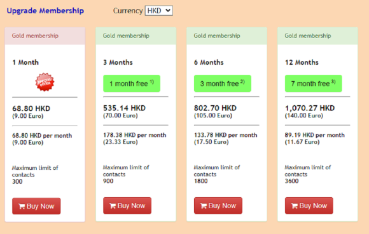
Task: Buy the 1 Month Gold membership
Action: [36, 206]
